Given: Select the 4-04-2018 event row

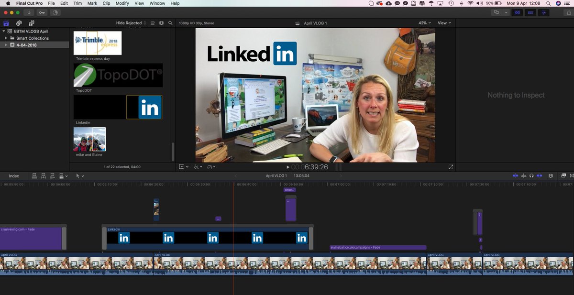Looking at the screenshot, I should pyautogui.click(x=34, y=45).
